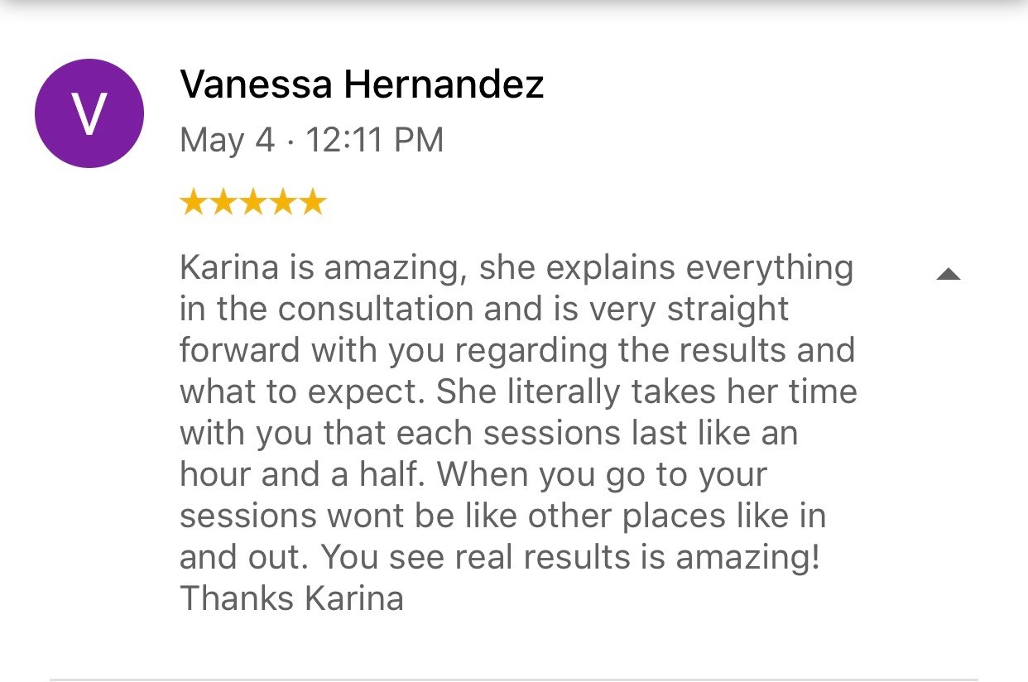Viewport: 1028px width, 682px height.
Task: Click the 12:11 PM timestamp
Action: click(375, 140)
